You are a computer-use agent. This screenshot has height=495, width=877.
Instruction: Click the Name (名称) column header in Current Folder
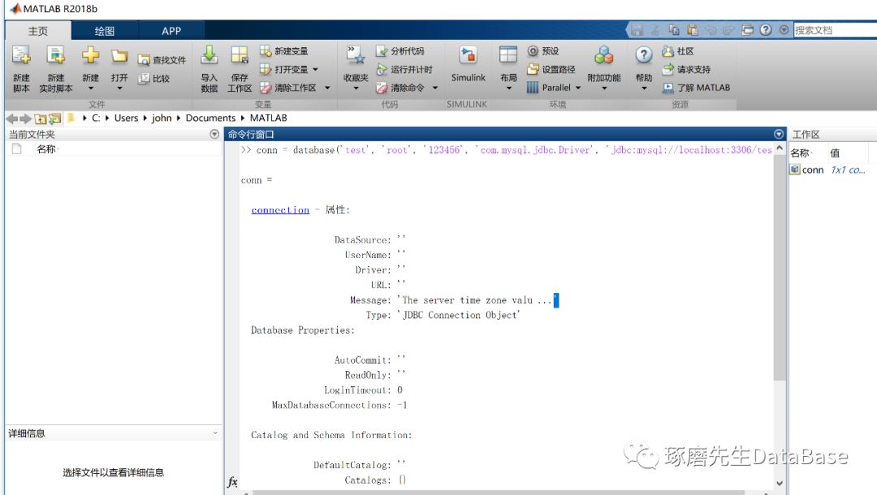point(47,149)
